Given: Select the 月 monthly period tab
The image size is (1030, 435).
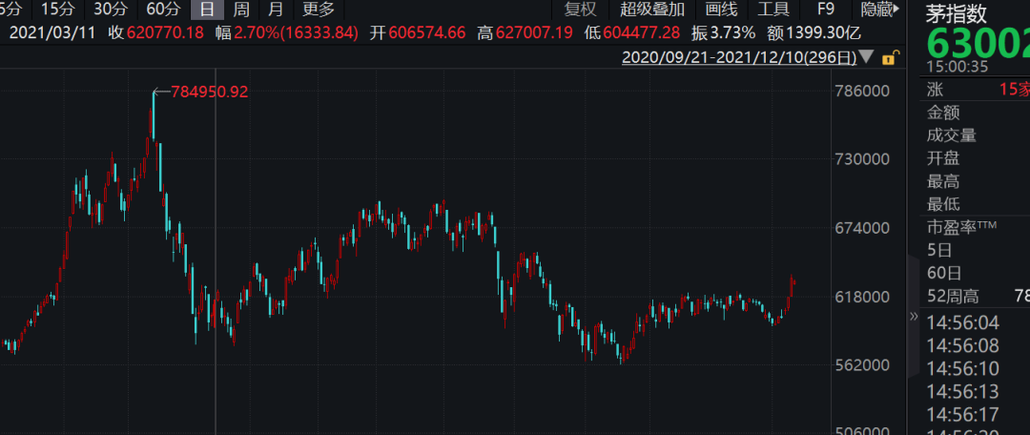Looking at the screenshot, I should click(276, 10).
